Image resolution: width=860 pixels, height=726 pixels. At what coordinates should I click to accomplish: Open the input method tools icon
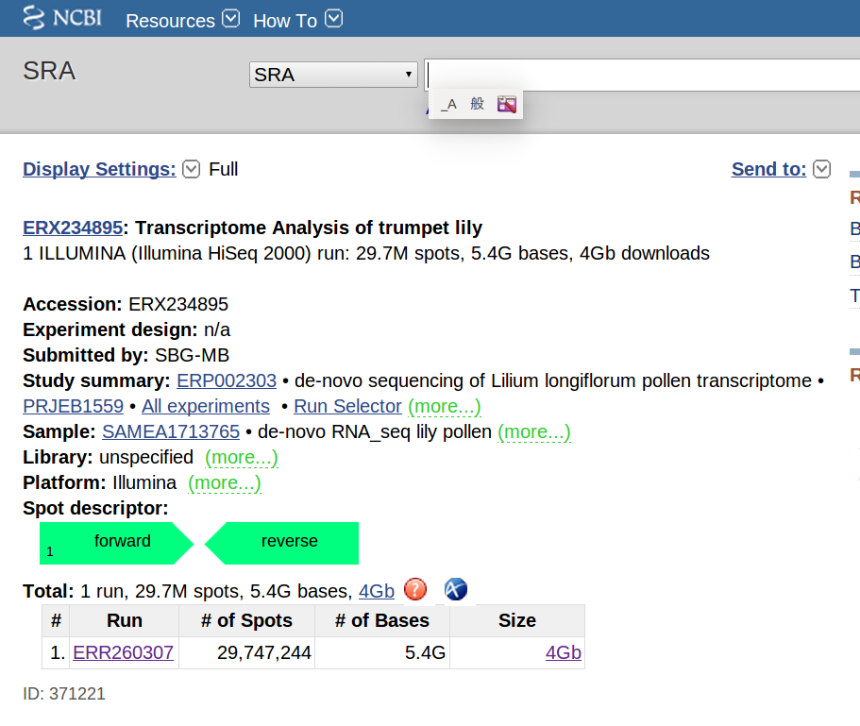click(x=507, y=104)
